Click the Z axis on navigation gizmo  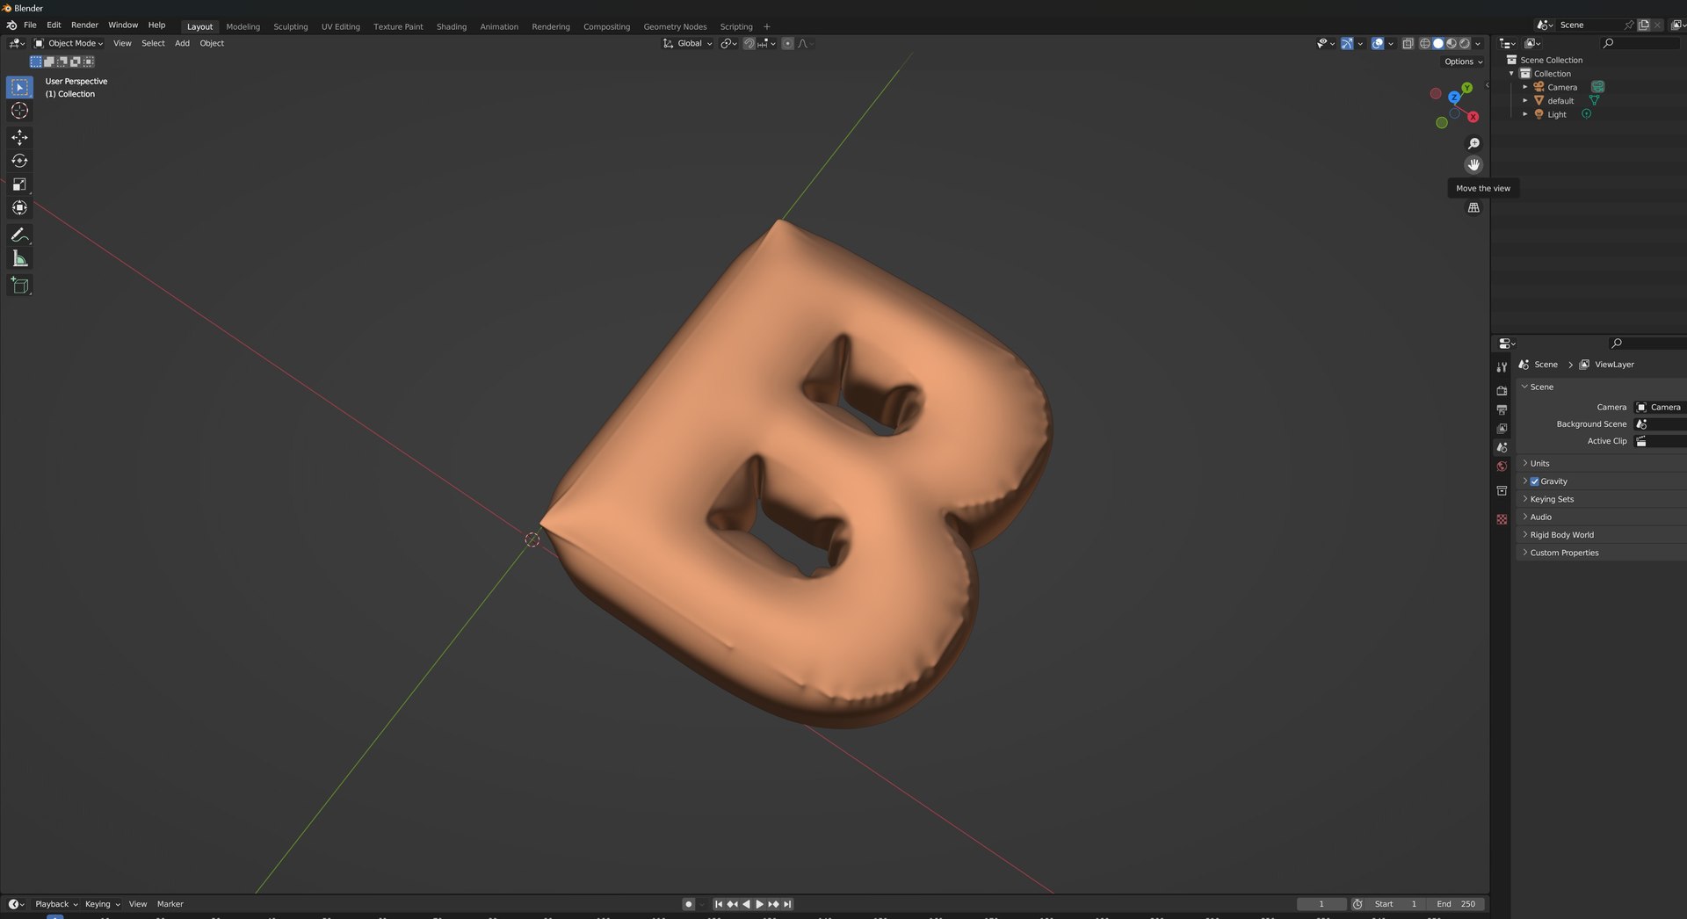coord(1454,97)
